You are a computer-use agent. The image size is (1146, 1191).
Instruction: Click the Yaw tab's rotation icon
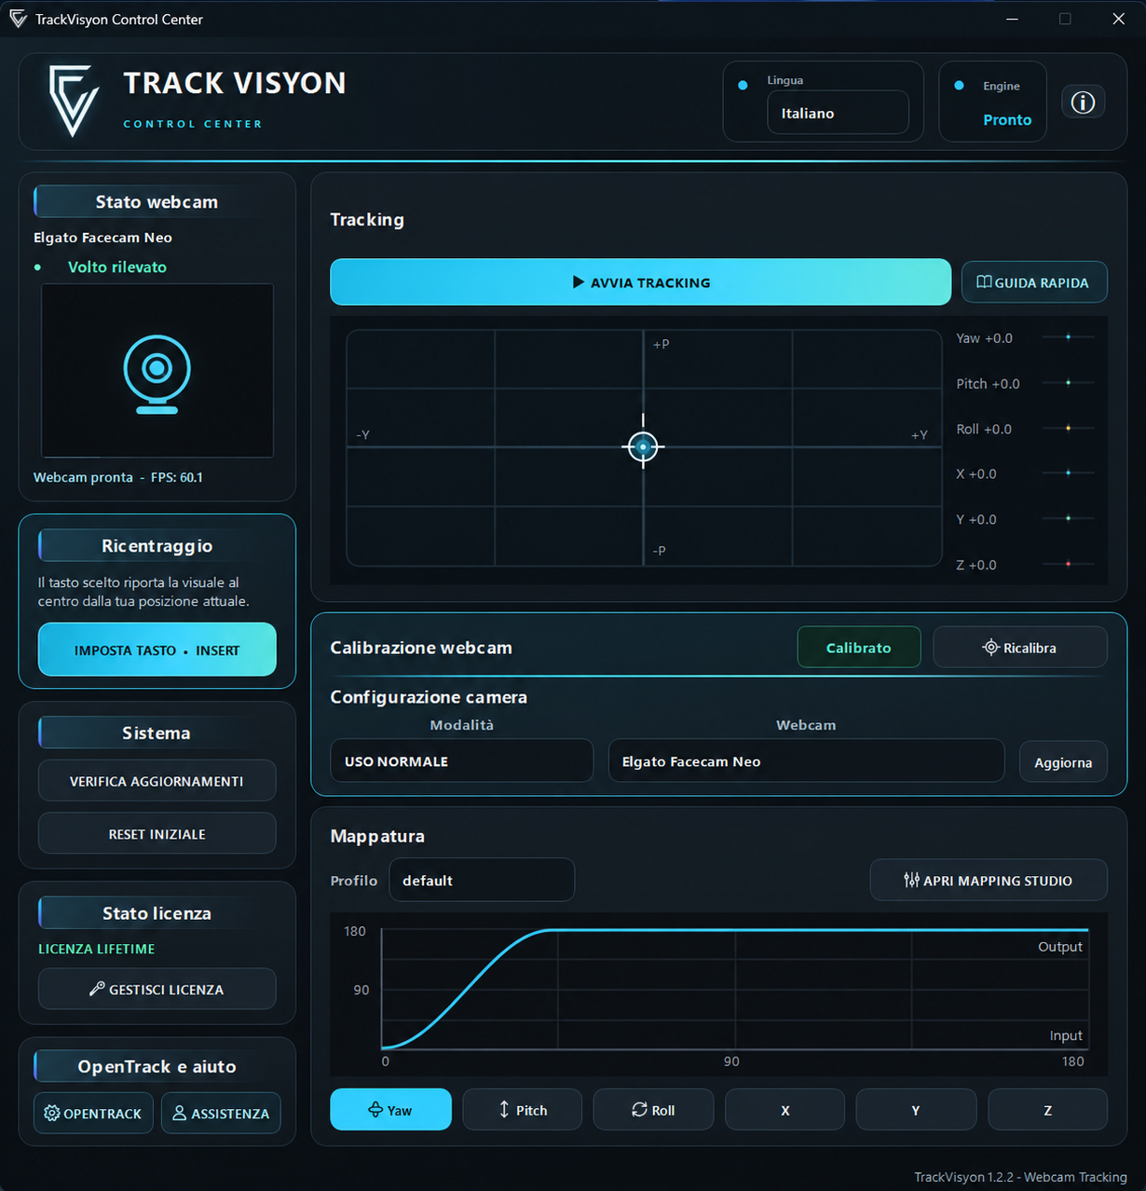(375, 1110)
